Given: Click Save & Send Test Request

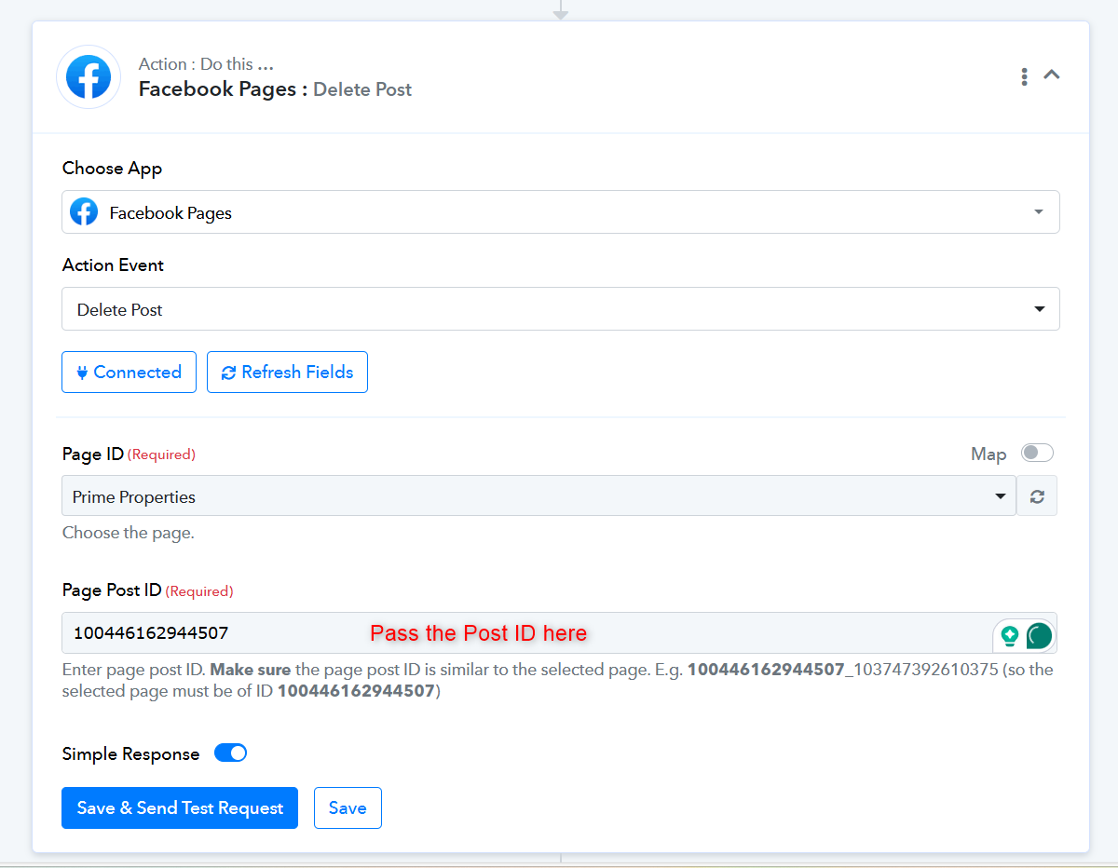Looking at the screenshot, I should (x=180, y=808).
